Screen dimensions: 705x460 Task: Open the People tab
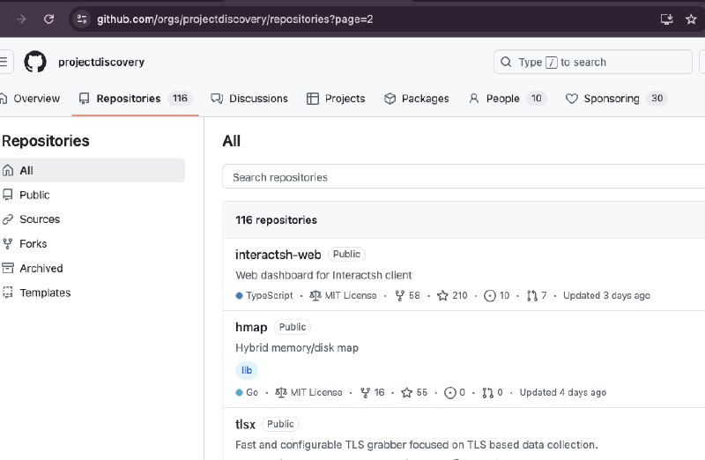508,99
